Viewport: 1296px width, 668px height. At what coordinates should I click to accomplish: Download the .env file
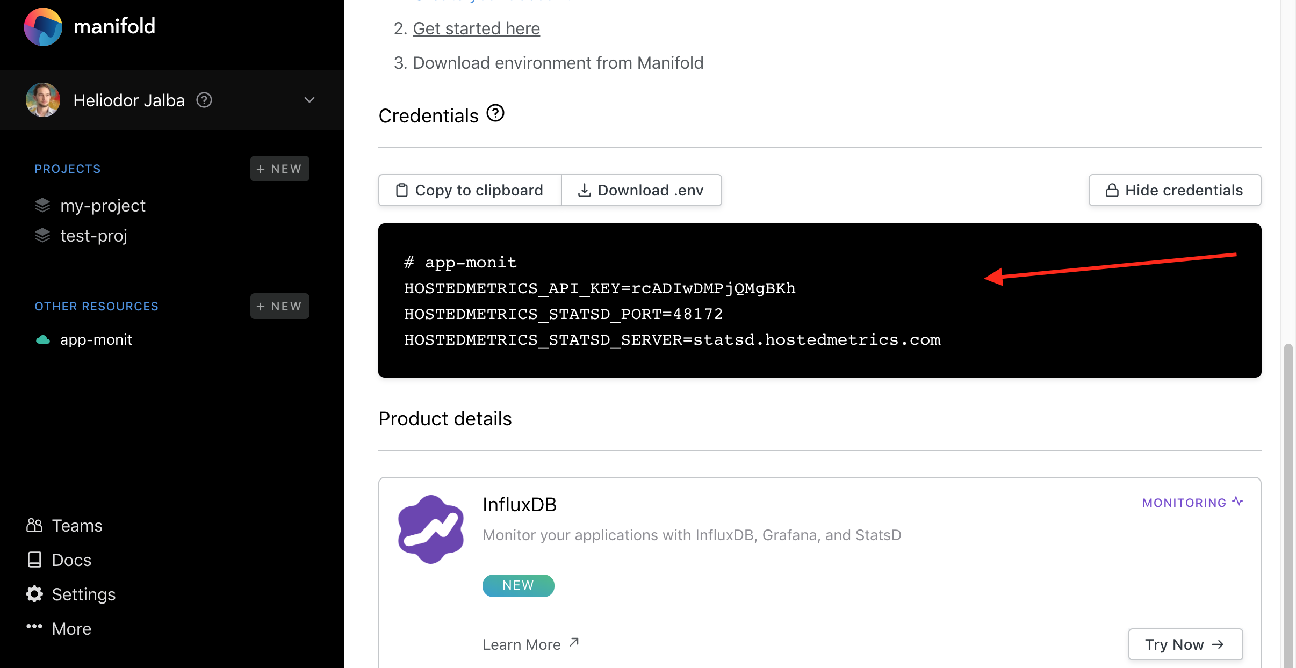click(x=642, y=190)
